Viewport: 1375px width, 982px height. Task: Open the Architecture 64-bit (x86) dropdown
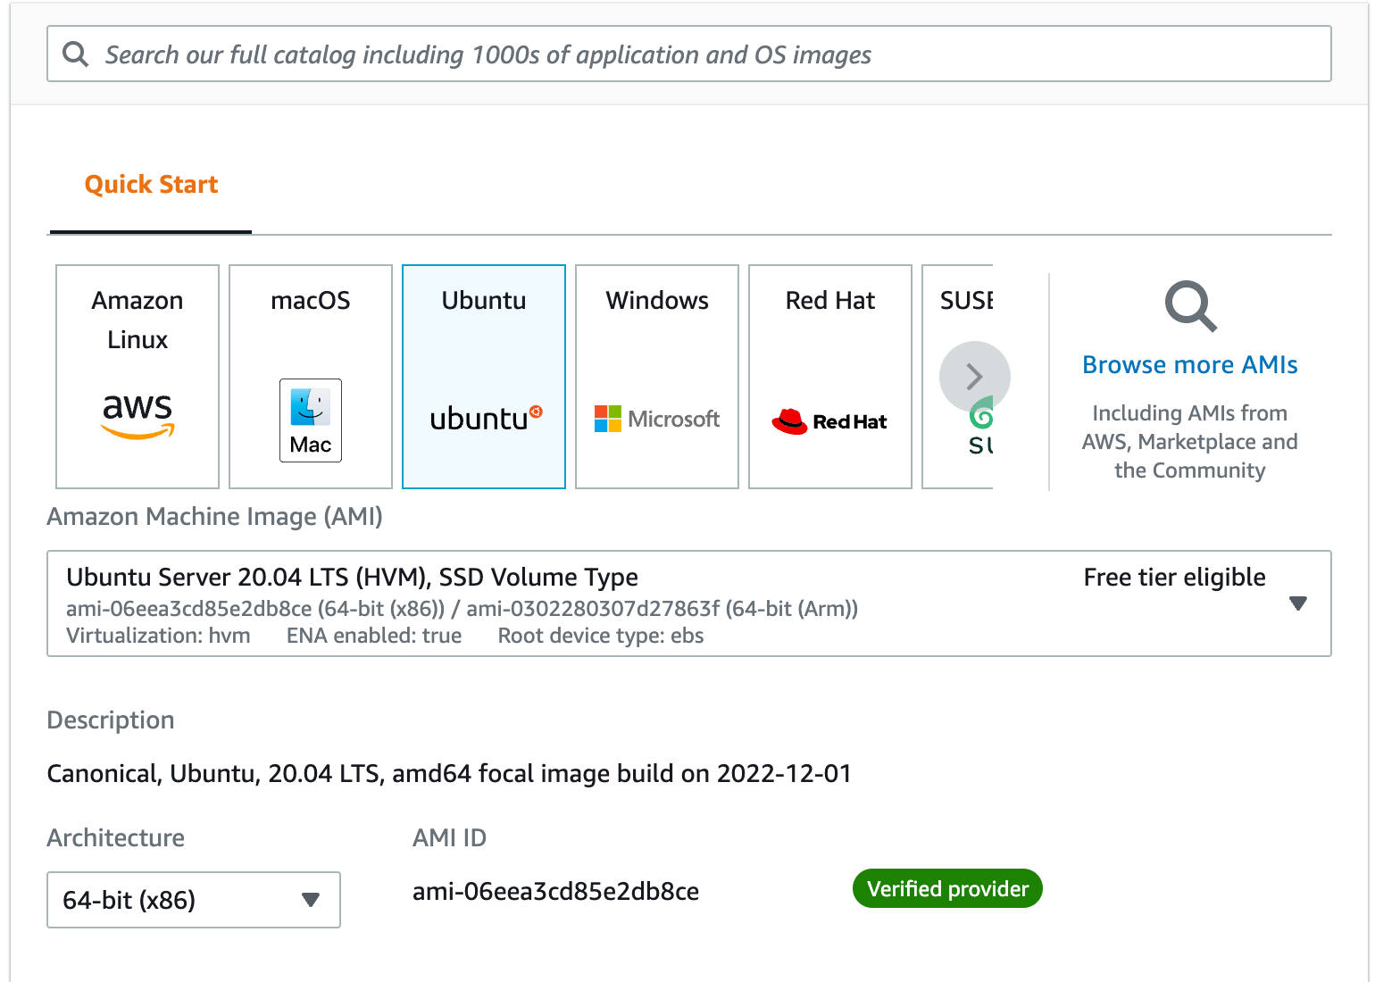tap(194, 900)
